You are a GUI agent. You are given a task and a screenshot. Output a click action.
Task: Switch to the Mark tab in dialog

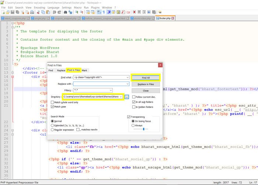pyautogui.click(x=84, y=70)
